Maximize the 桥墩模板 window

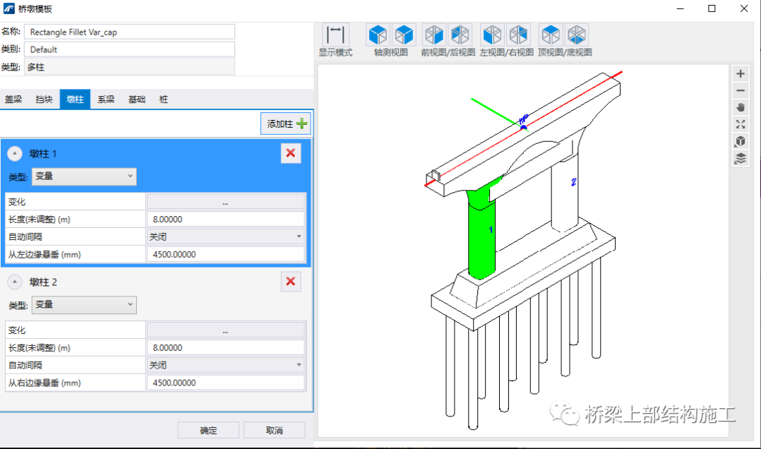point(712,8)
